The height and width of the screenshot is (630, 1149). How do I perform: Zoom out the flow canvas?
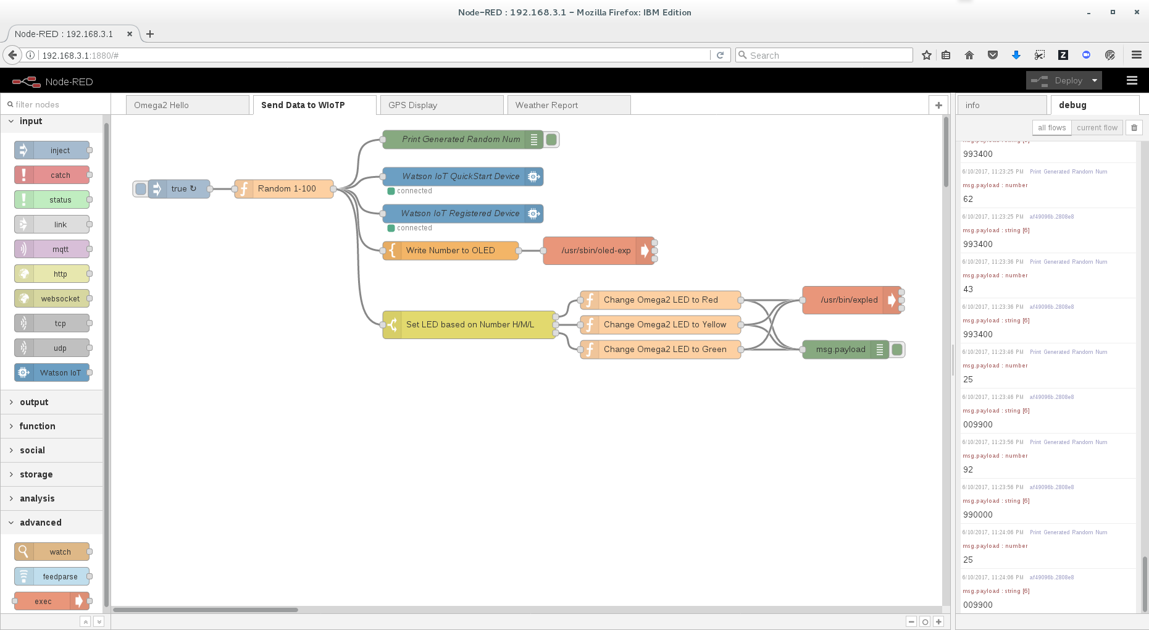coord(911,621)
